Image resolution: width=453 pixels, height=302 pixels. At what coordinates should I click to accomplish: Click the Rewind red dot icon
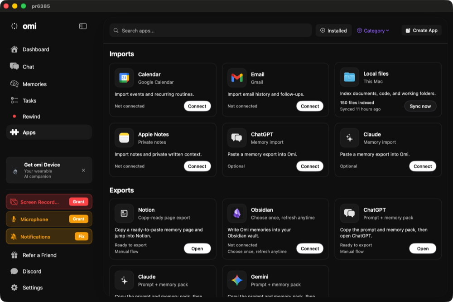pos(14,116)
